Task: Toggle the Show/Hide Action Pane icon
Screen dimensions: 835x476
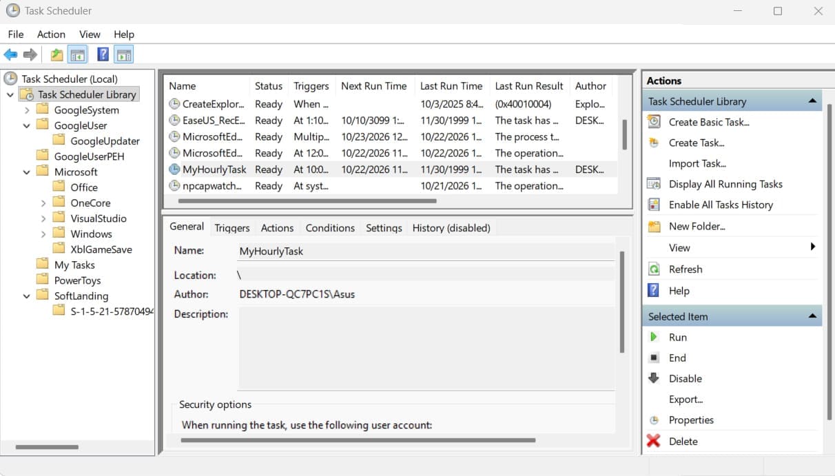Action: point(124,54)
